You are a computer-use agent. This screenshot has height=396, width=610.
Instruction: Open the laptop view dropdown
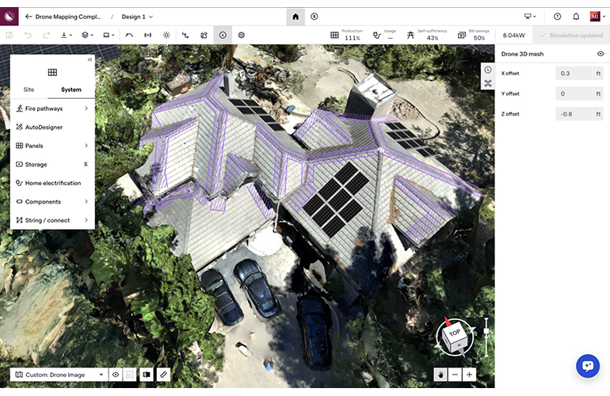[x=109, y=35]
